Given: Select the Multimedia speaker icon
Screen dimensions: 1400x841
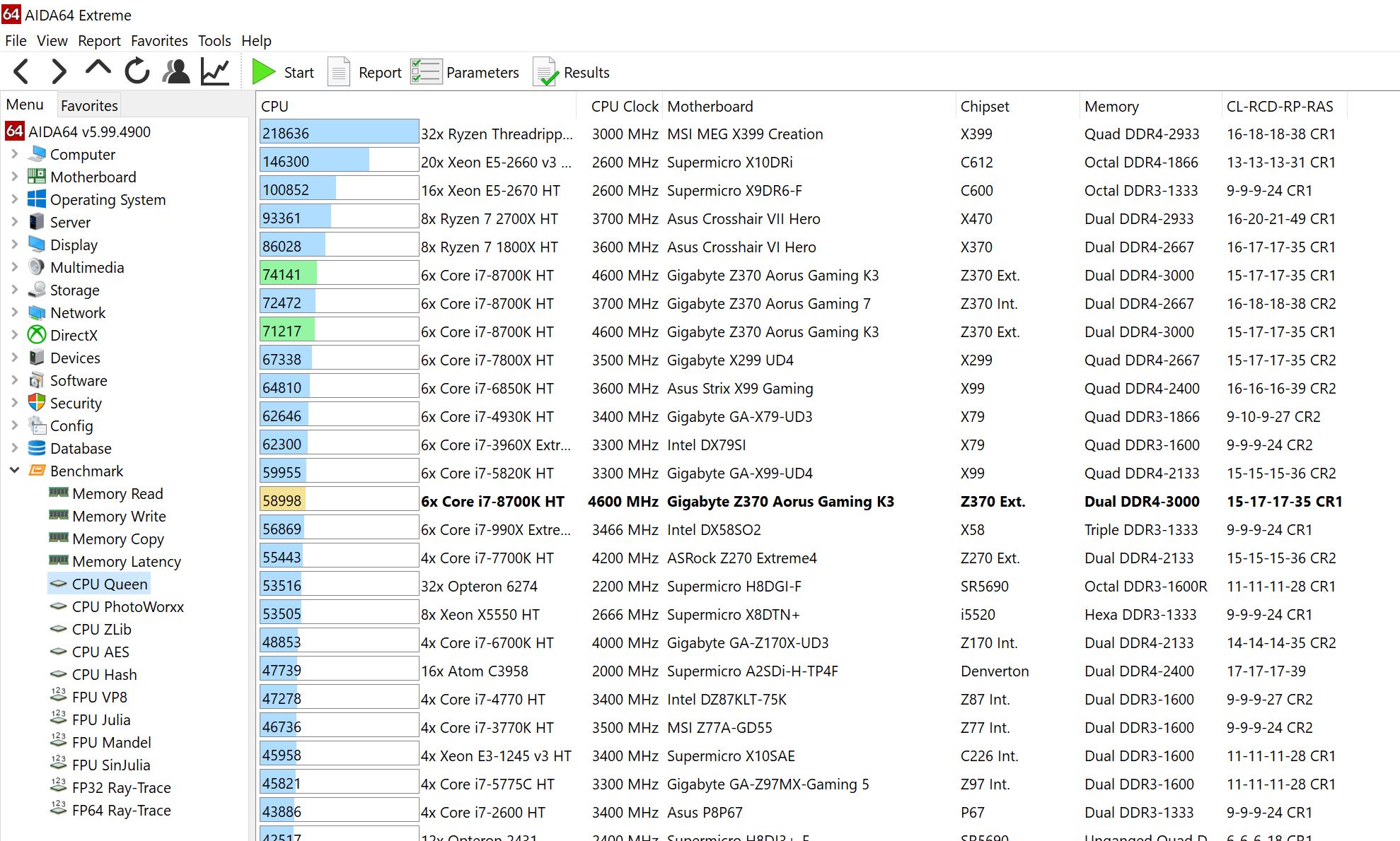Looking at the screenshot, I should (x=37, y=267).
